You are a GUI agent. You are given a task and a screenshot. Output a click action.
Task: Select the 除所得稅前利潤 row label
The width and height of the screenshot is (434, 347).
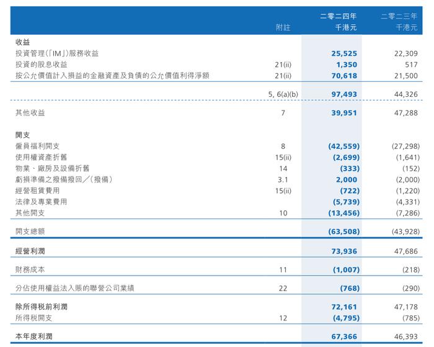[x=42, y=307]
